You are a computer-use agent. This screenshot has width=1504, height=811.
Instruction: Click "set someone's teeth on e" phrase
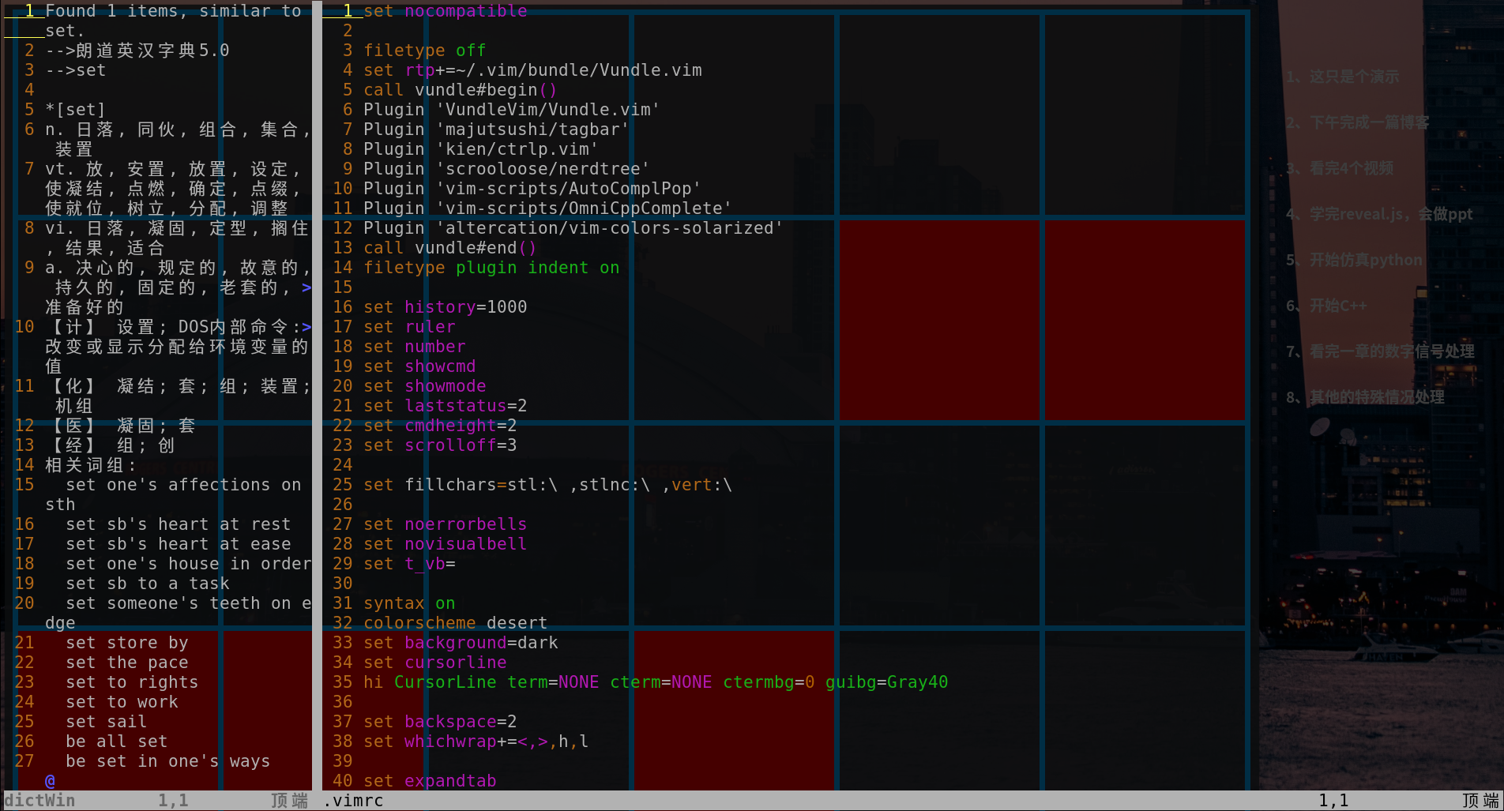189,603
